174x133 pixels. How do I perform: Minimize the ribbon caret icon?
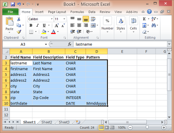(x=143, y=12)
